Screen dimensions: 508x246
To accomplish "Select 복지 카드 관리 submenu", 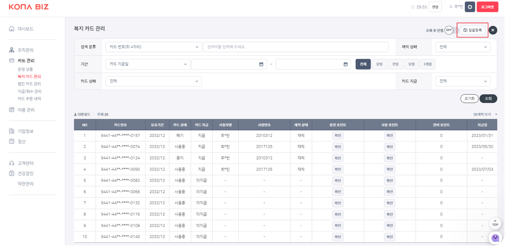I will pyautogui.click(x=29, y=76).
